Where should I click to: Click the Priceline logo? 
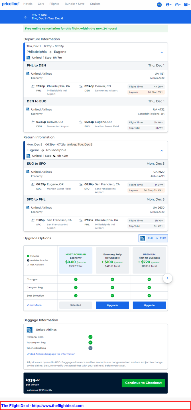(11, 4)
